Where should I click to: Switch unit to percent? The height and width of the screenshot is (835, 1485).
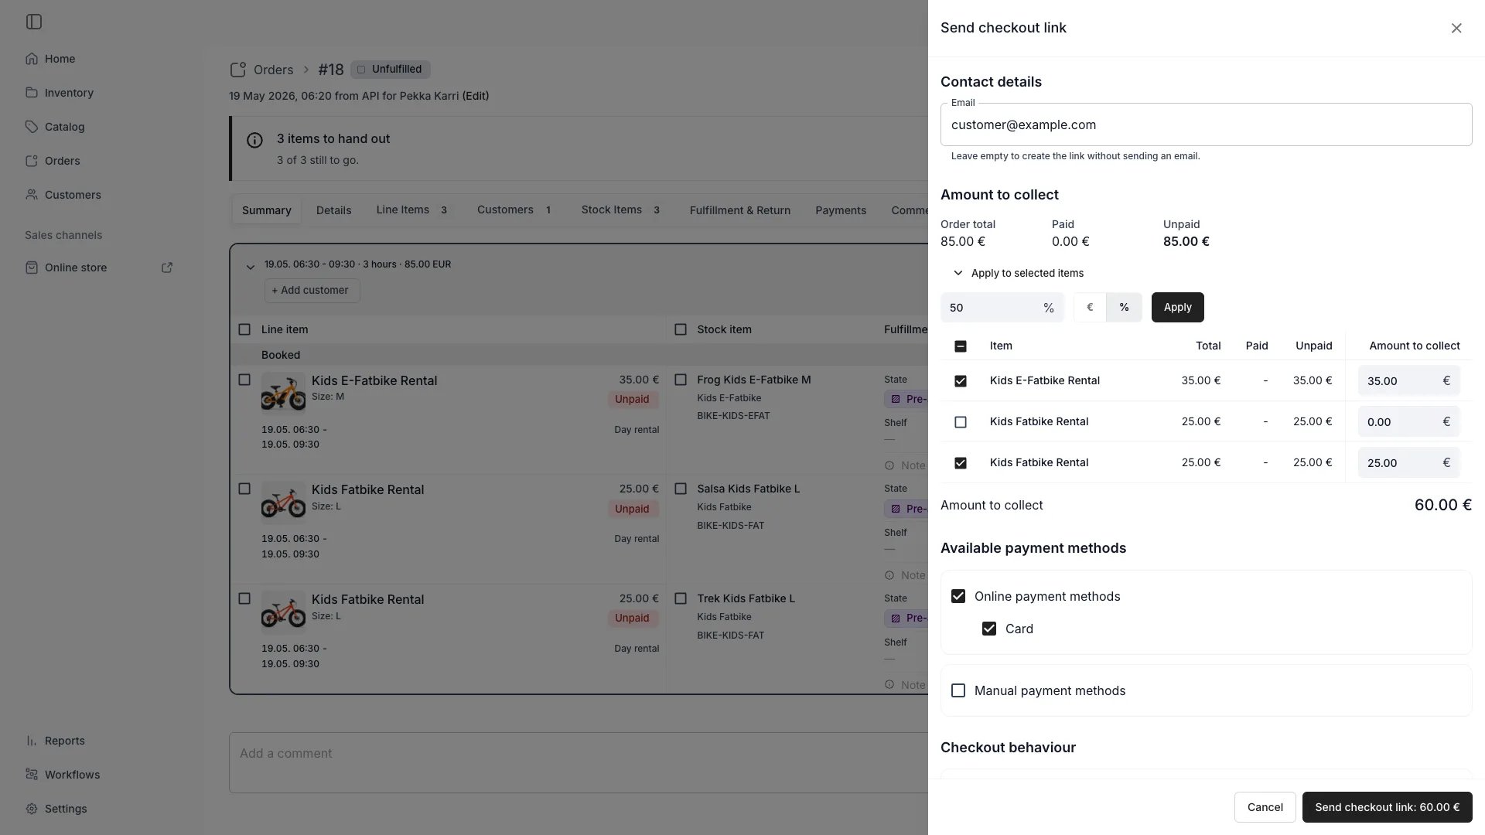pos(1124,308)
